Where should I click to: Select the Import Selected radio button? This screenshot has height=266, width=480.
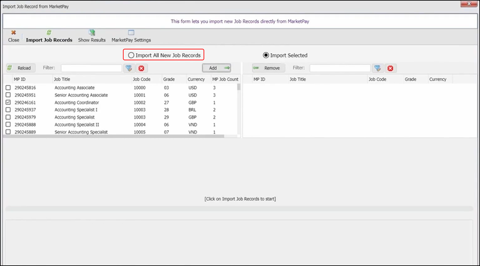[266, 55]
